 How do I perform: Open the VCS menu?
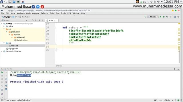point(69,13)
